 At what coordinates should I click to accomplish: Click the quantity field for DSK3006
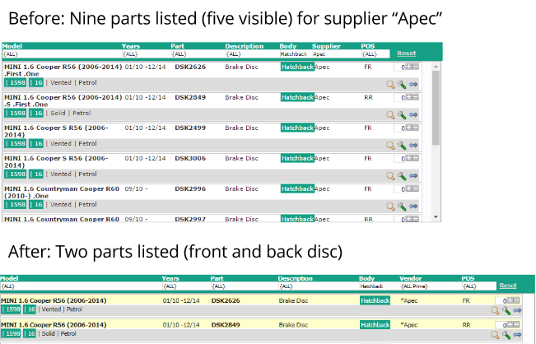(398, 158)
